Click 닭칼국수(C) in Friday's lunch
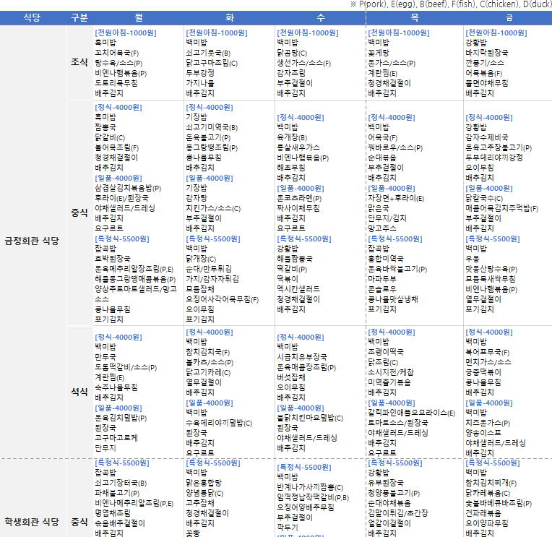This screenshot has height=537, width=552. 488,198
